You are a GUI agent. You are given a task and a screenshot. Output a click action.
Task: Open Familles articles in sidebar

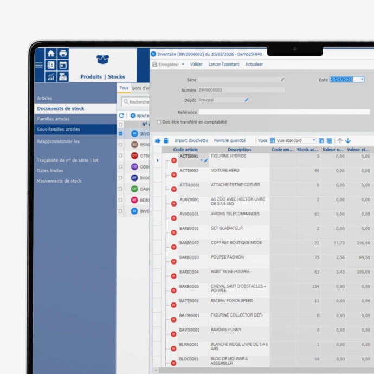tap(53, 119)
